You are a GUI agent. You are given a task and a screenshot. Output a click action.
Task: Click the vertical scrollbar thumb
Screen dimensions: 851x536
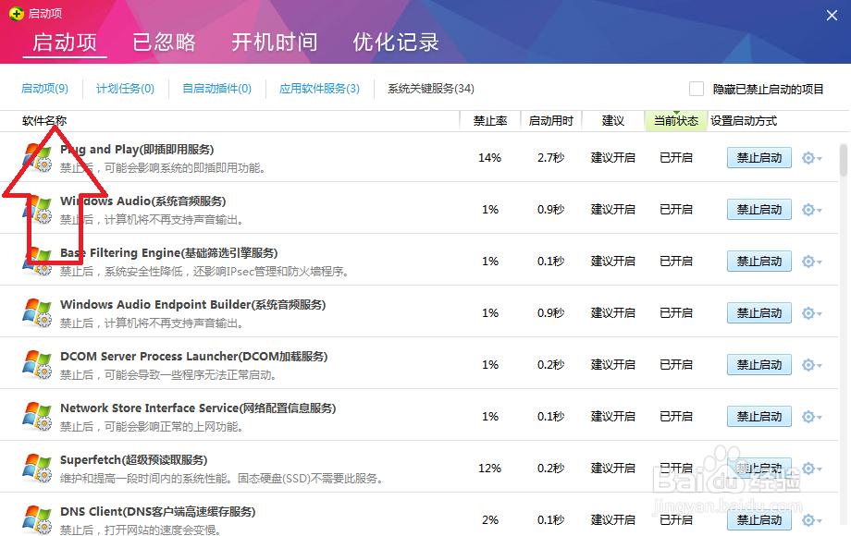(843, 159)
